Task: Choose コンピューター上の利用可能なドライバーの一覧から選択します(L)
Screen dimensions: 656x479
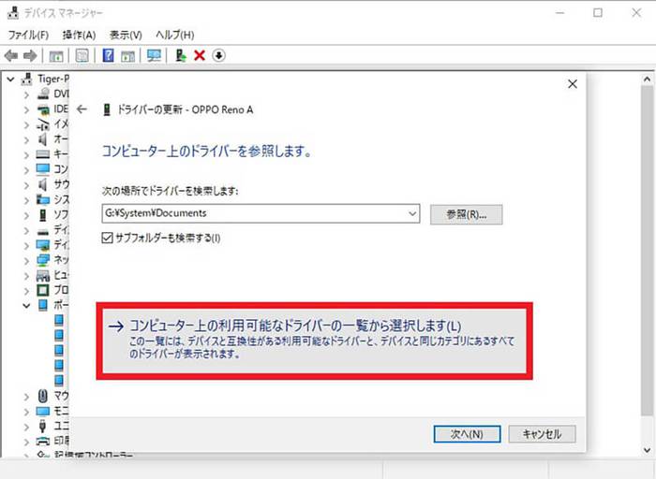Action: coord(314,341)
